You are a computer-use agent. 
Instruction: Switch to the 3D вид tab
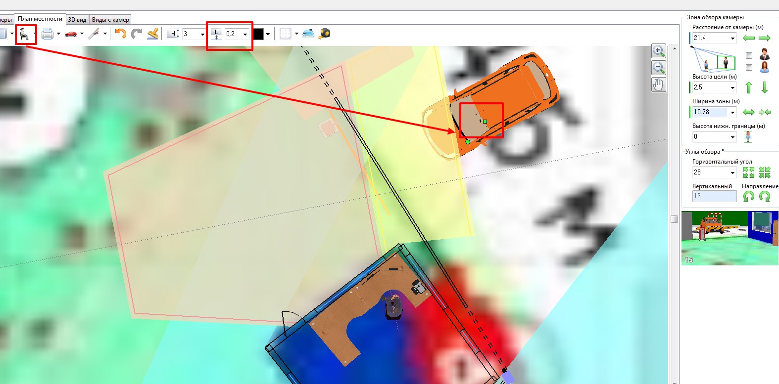tap(77, 20)
